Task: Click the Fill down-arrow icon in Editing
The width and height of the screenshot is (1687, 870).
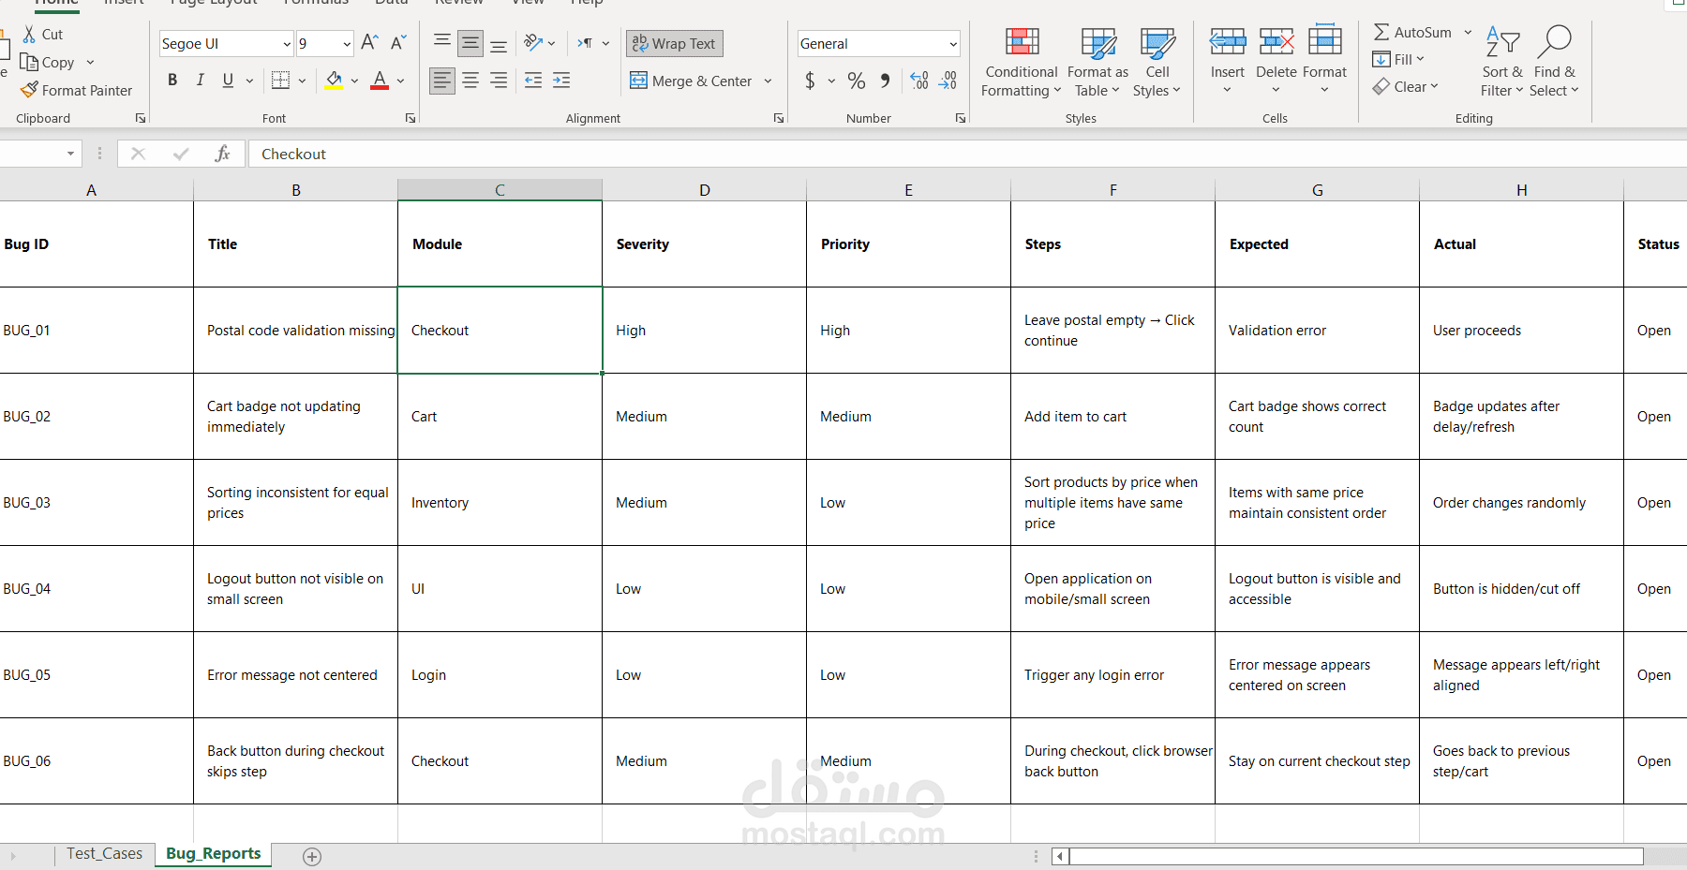Action: pos(1381,59)
